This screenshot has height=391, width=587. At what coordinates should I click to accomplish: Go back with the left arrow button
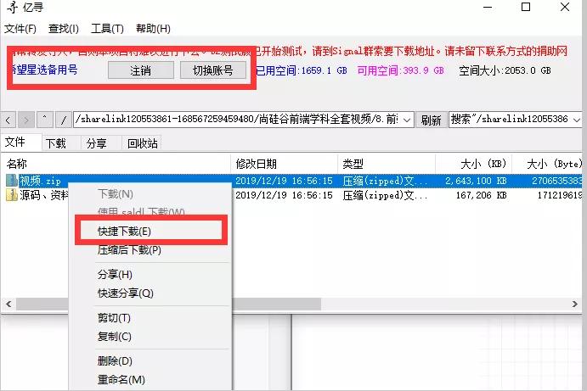coord(8,120)
